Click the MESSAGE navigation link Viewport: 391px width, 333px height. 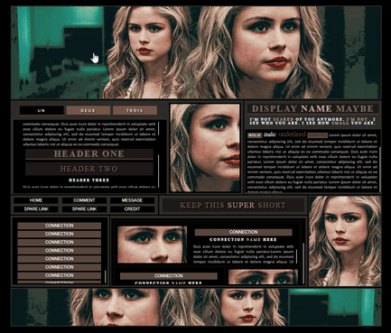132,200
